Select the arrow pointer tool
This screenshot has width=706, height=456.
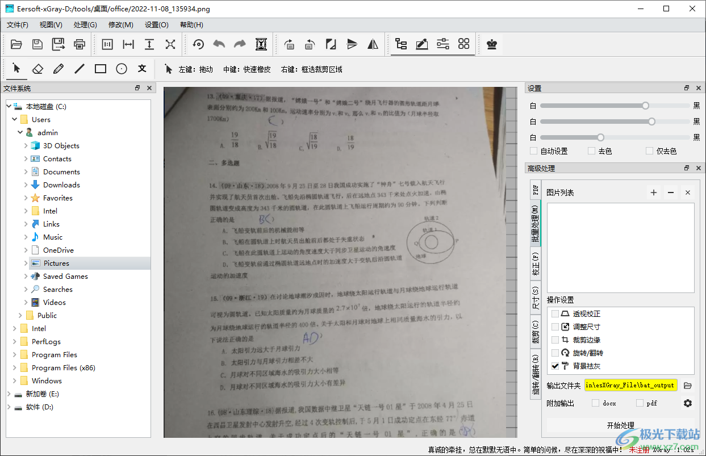click(x=16, y=69)
